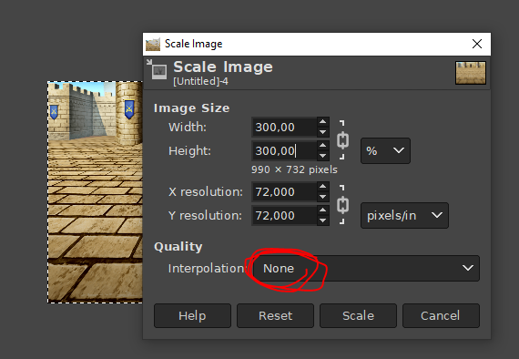Open the pixels/in resolution unit dropdown
This screenshot has width=519, height=359.
click(x=404, y=215)
